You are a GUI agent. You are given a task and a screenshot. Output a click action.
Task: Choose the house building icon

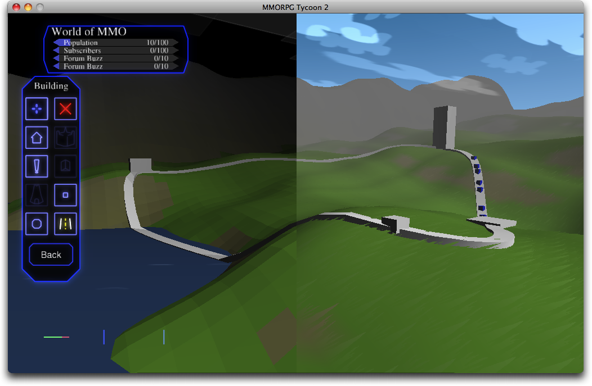click(x=37, y=138)
